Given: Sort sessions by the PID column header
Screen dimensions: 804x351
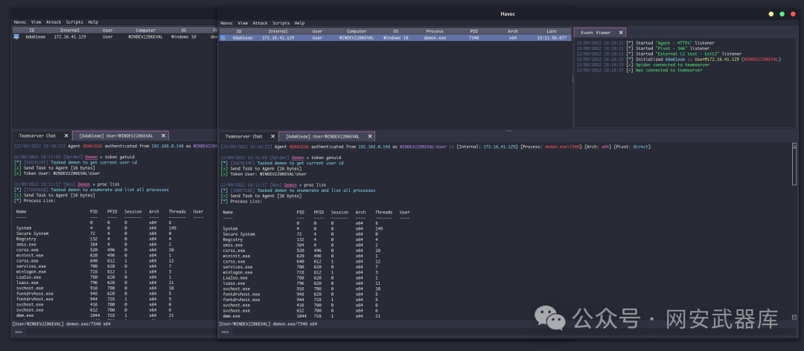Looking at the screenshot, I should coord(473,31).
